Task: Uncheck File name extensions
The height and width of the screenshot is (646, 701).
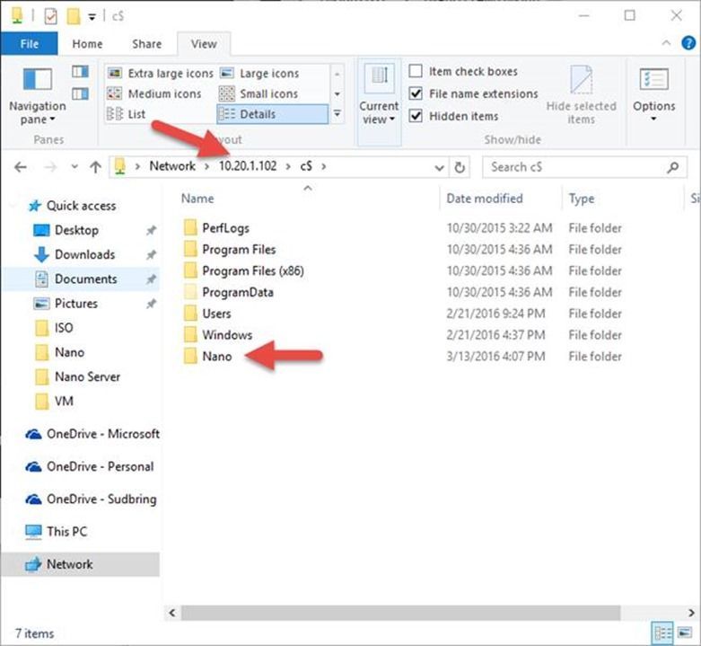Action: tap(416, 93)
